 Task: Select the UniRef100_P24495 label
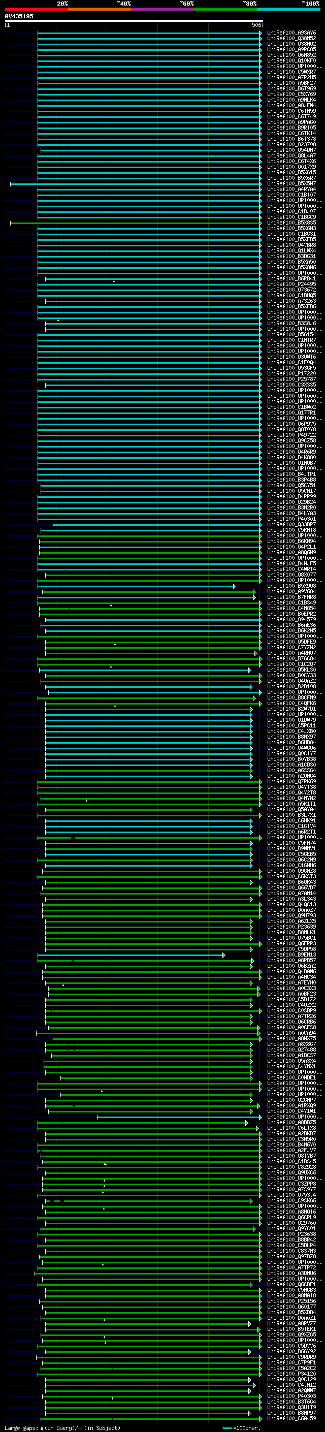coord(291,284)
